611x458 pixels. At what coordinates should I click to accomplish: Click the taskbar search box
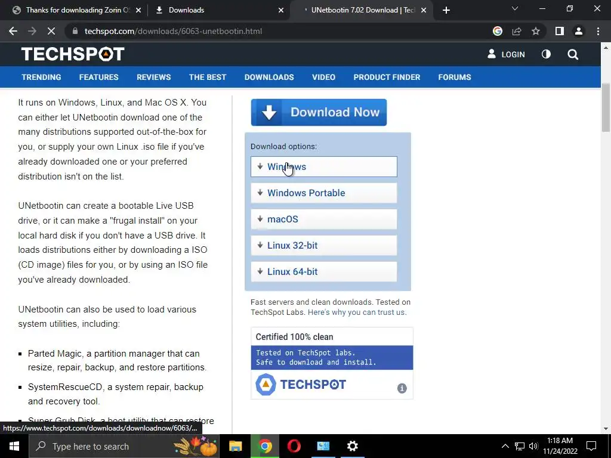124,446
